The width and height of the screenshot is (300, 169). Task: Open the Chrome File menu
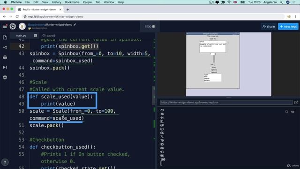(x=28, y=2)
